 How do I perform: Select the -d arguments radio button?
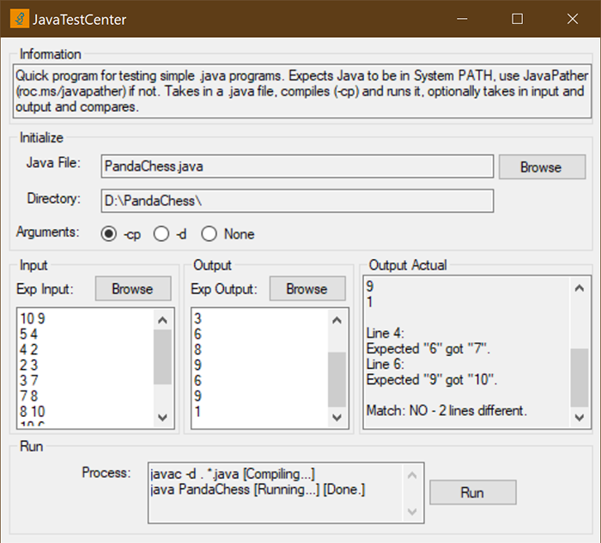point(161,234)
